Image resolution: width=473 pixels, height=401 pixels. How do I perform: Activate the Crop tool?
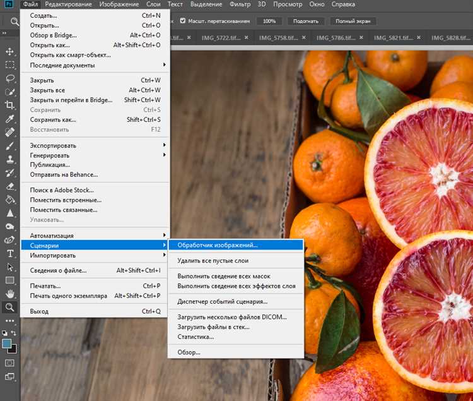9,105
